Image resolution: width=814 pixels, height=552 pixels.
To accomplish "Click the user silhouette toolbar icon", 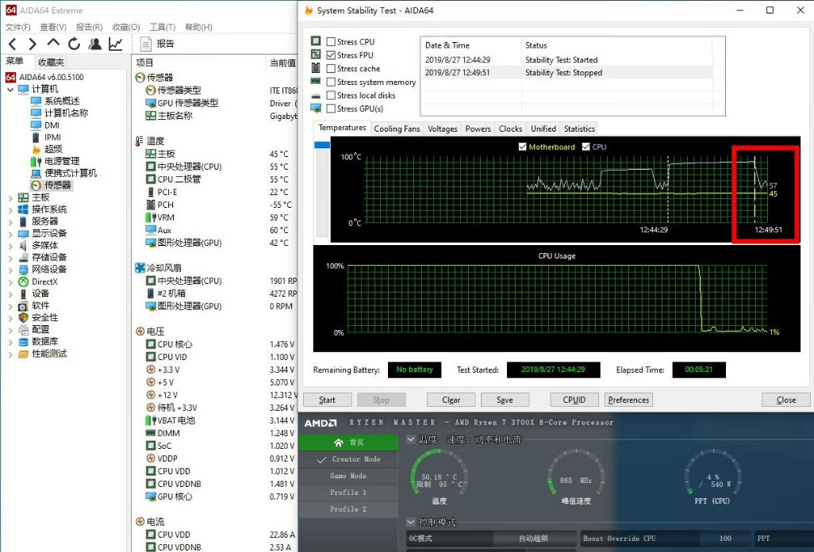I will click(94, 44).
